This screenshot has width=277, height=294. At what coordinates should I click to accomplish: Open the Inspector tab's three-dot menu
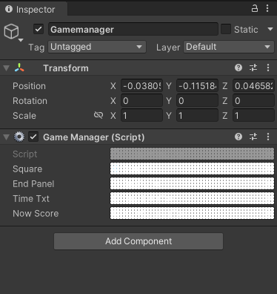coord(267,8)
